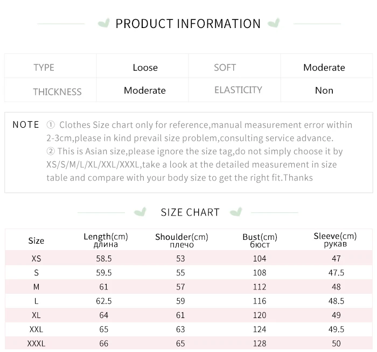Click the SIZE CHART heading
The width and height of the screenshot is (377, 352).
click(x=190, y=212)
